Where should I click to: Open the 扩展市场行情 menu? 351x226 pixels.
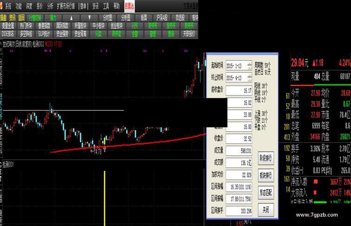(x=66, y=6)
